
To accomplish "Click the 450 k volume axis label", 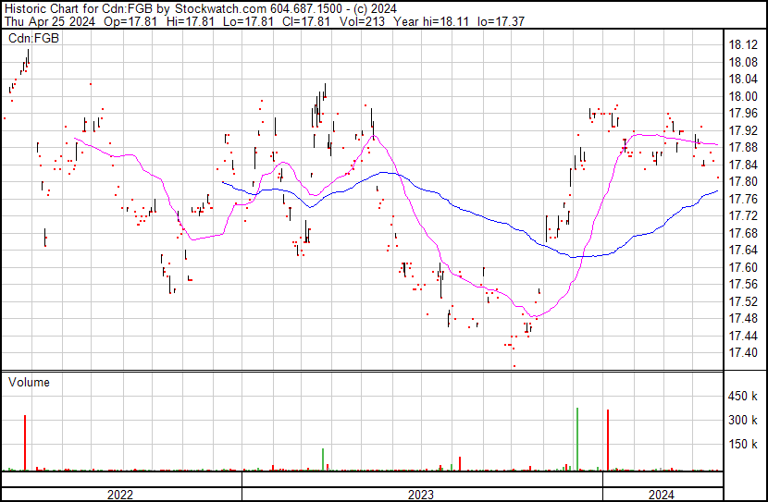I will [745, 397].
